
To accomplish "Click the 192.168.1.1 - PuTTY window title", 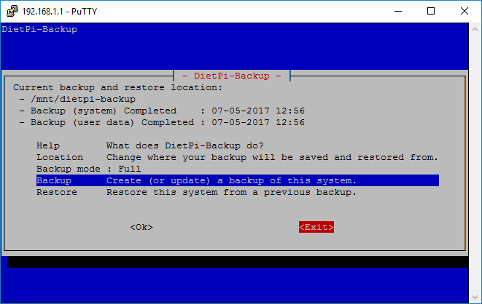I will pos(60,12).
